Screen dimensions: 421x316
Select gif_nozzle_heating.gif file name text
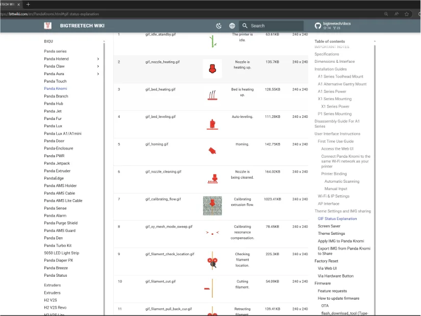pyautogui.click(x=162, y=62)
